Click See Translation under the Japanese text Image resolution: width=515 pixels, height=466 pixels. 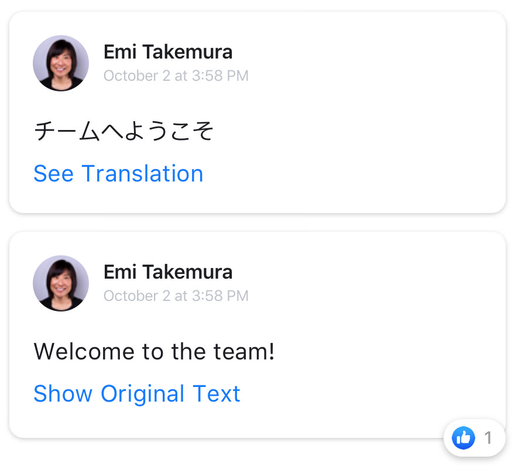[x=118, y=174]
